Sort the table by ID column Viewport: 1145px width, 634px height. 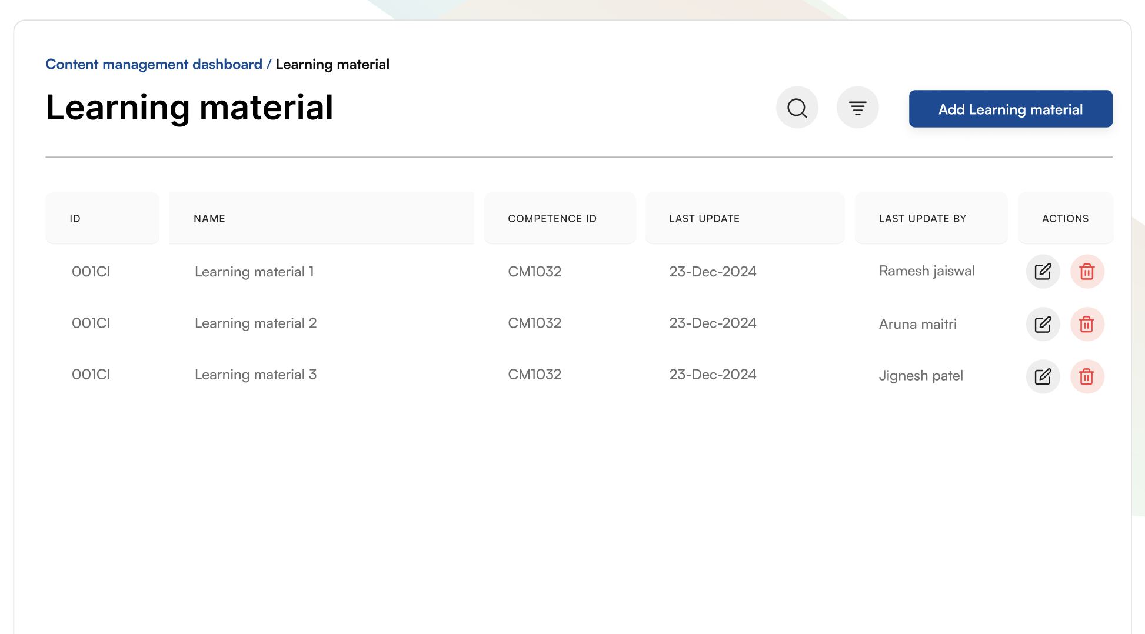[74, 218]
